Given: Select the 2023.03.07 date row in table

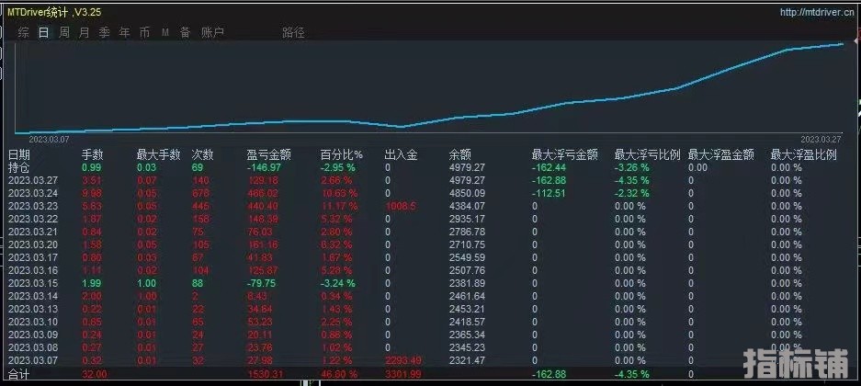Looking at the screenshot, I should pos(33,361).
